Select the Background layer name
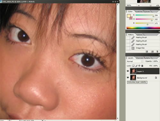Image resolution: width=160 pixels, height=121 pixels. pyautogui.click(x=142, y=78)
